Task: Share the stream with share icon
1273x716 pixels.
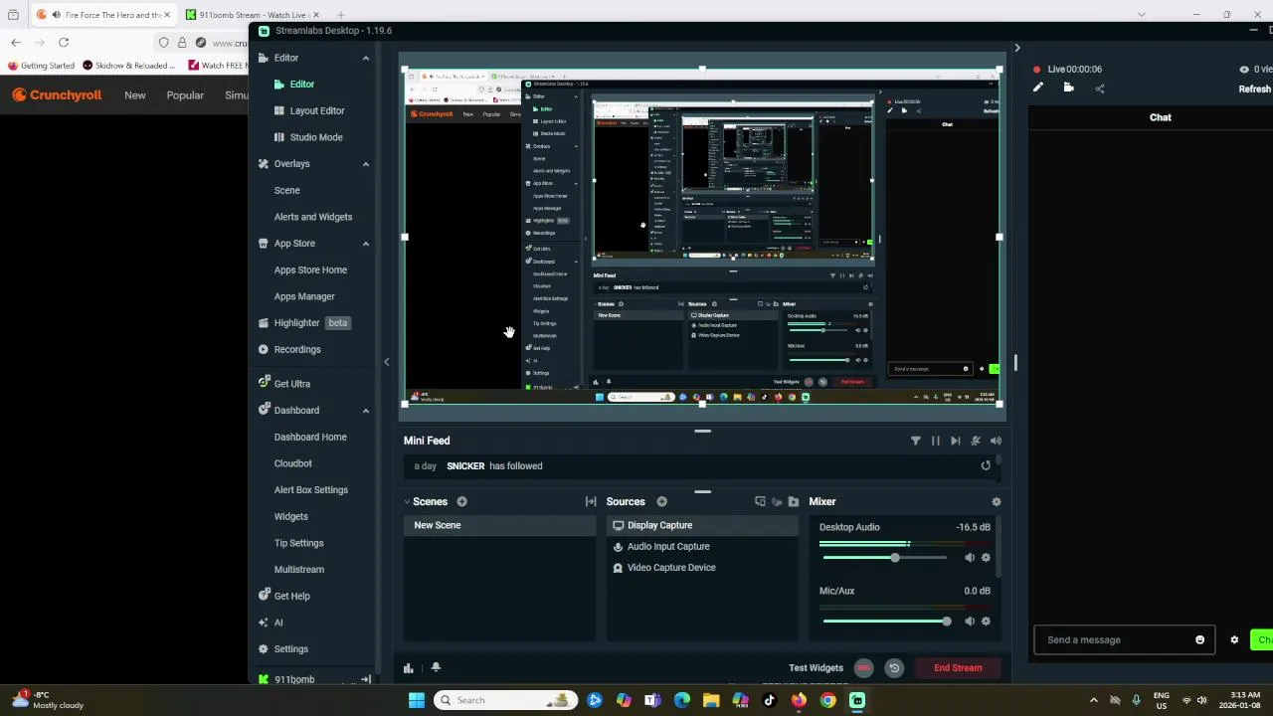Action: coord(1100,88)
